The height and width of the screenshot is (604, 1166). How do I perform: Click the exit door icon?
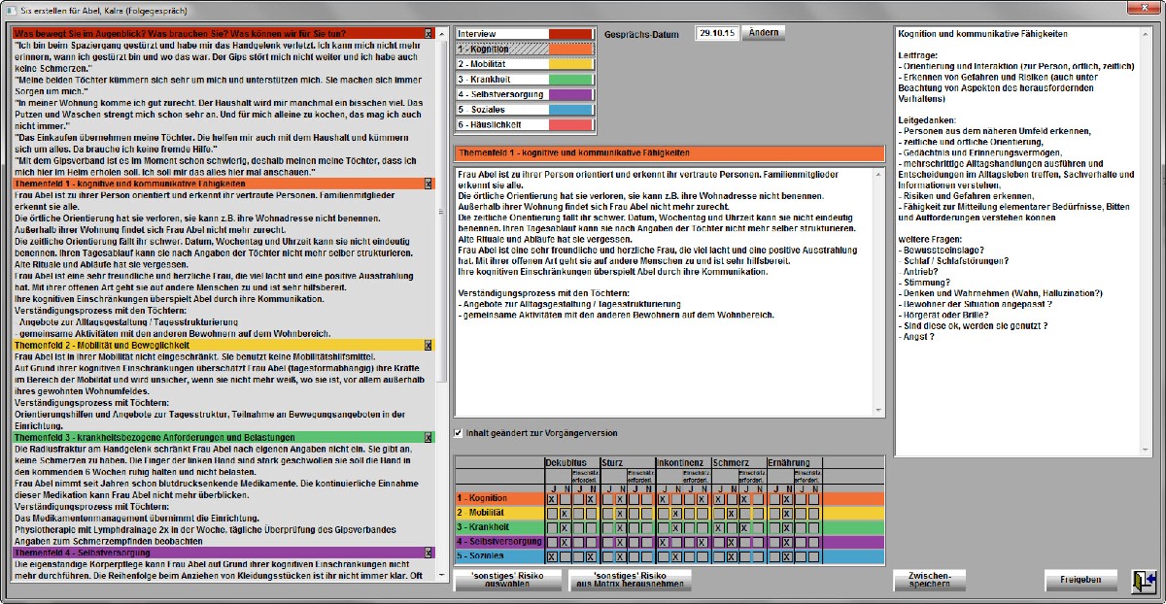point(1144,580)
